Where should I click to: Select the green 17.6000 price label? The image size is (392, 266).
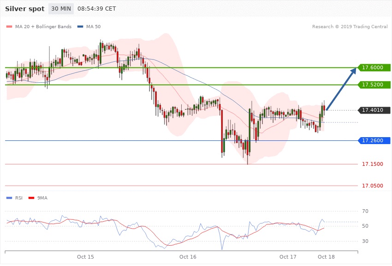coord(373,67)
